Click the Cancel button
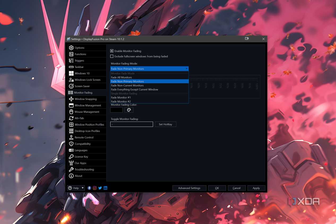336x224 pixels. (236, 188)
